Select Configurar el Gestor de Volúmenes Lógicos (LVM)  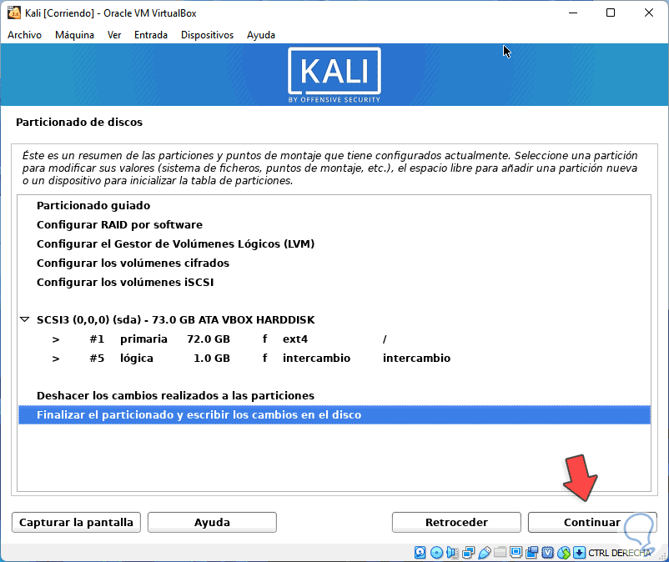[334, 244]
